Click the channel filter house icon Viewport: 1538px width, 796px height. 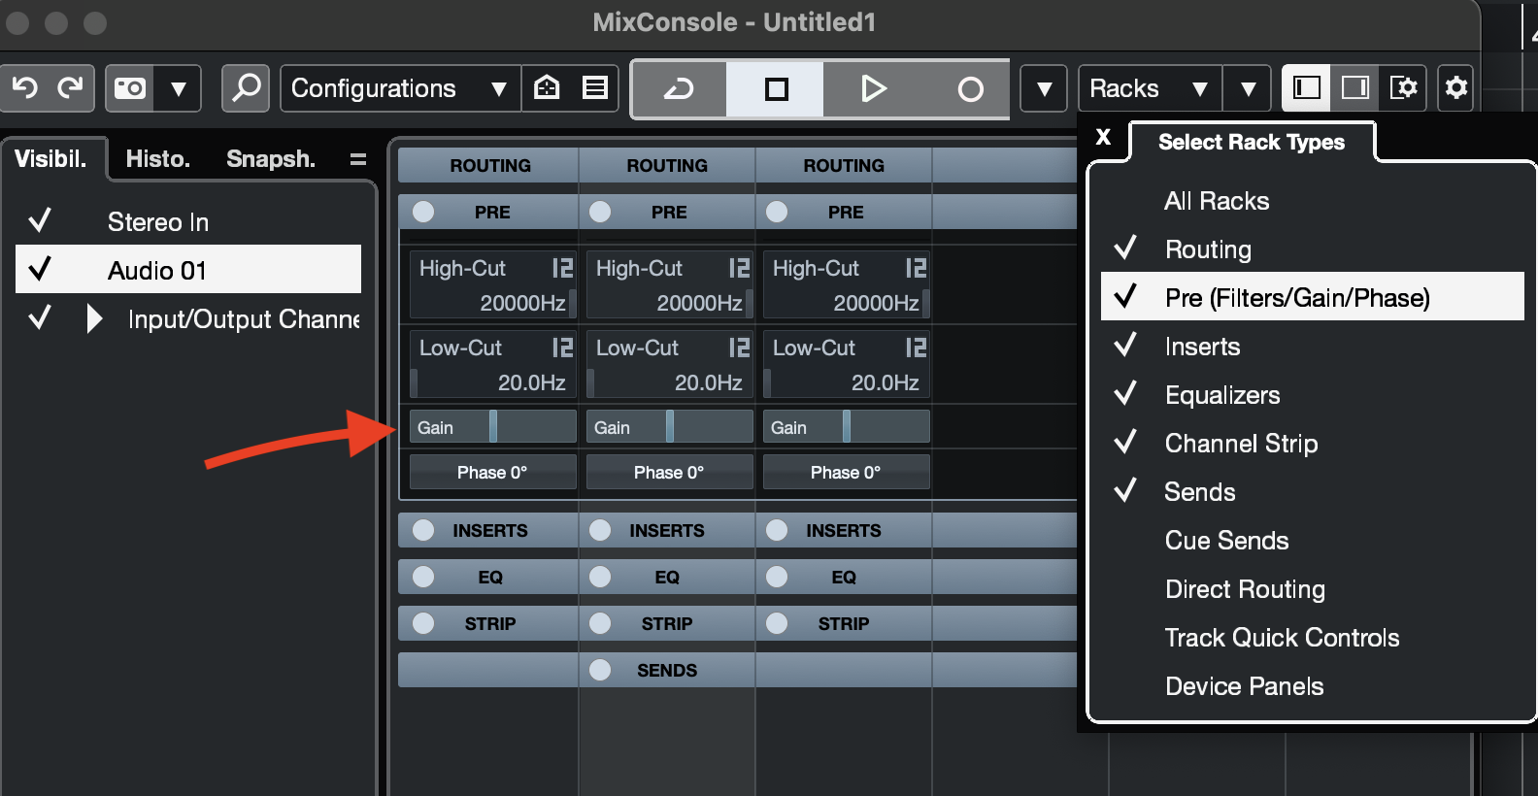(547, 88)
